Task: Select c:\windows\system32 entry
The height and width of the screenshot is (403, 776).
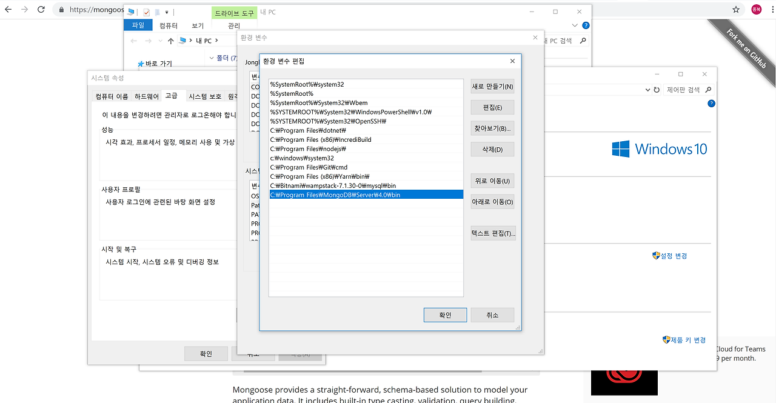Action: [x=366, y=158]
